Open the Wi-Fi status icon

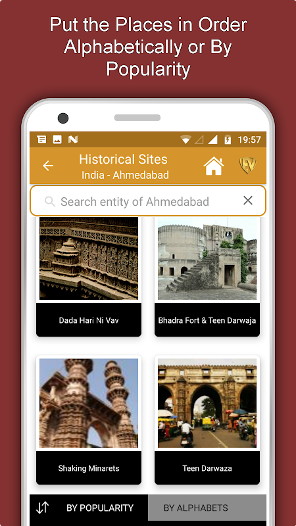185,139
